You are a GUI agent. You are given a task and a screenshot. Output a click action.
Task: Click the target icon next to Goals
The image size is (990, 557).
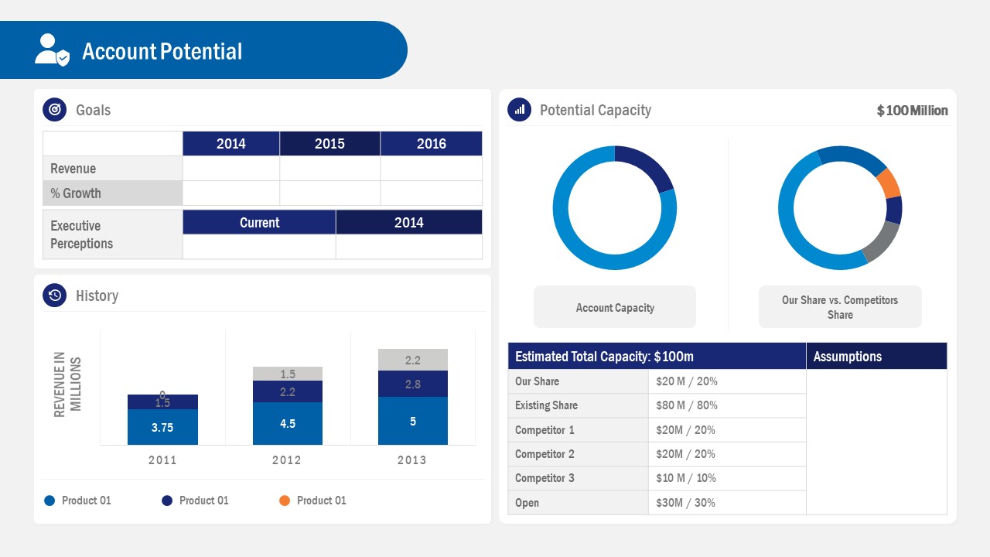54,110
